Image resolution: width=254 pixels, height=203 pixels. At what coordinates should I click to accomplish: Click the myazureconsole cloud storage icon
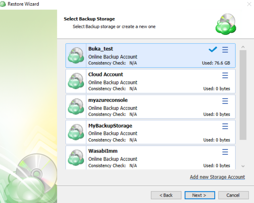point(76,107)
